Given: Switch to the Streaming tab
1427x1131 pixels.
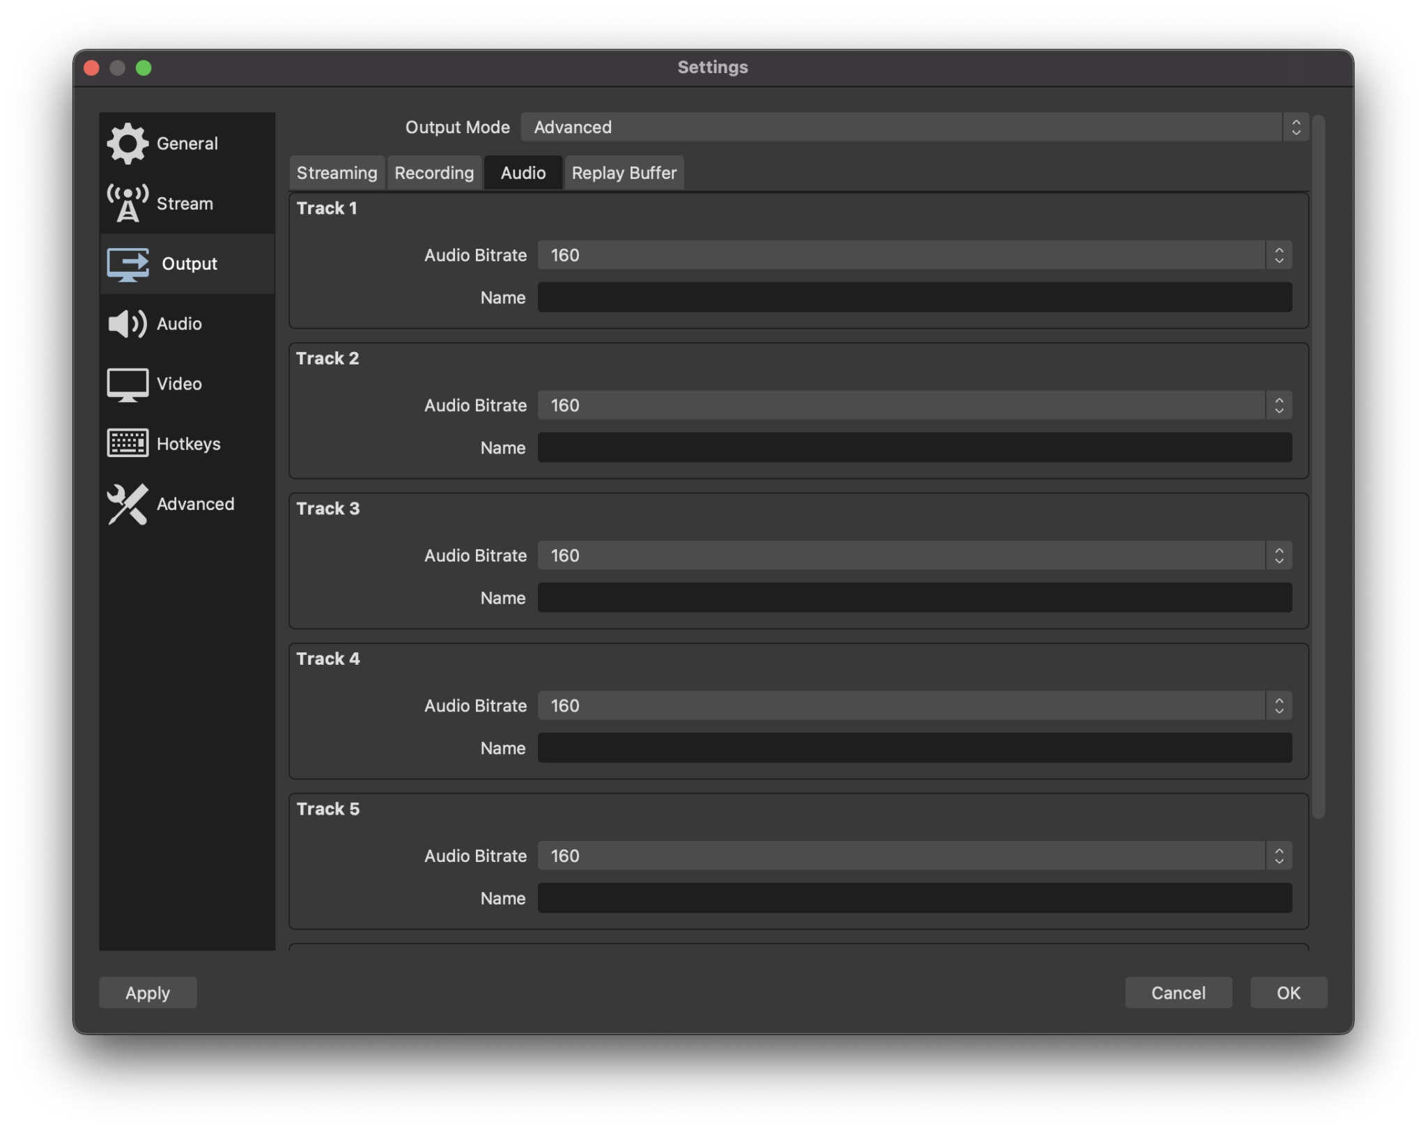Looking at the screenshot, I should (x=337, y=172).
